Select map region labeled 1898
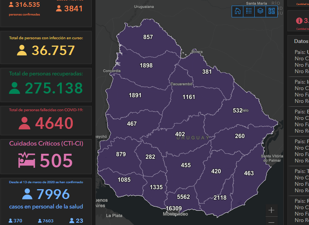The image size is (309, 225). click(x=146, y=65)
